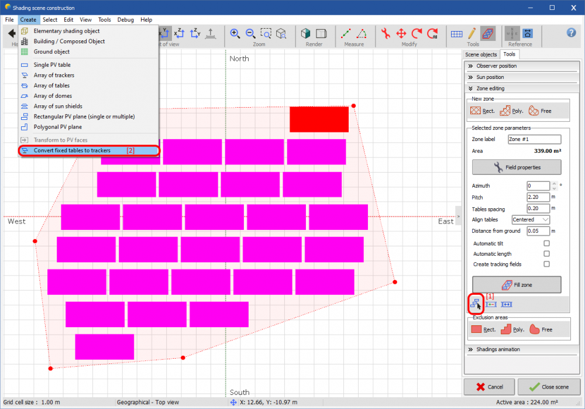Activate the Measure tool
585x409 pixels.
point(346,33)
